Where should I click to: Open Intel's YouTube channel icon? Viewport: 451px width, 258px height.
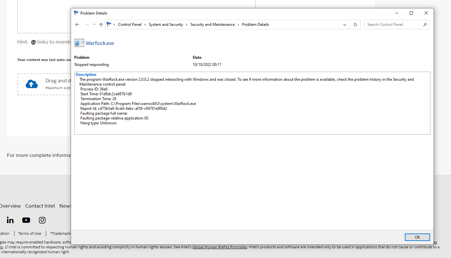click(26, 220)
